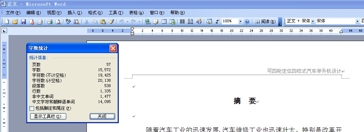This screenshot has height=132, width=364.
Task: Open the 格式(O) menu
Action: click(95, 13)
